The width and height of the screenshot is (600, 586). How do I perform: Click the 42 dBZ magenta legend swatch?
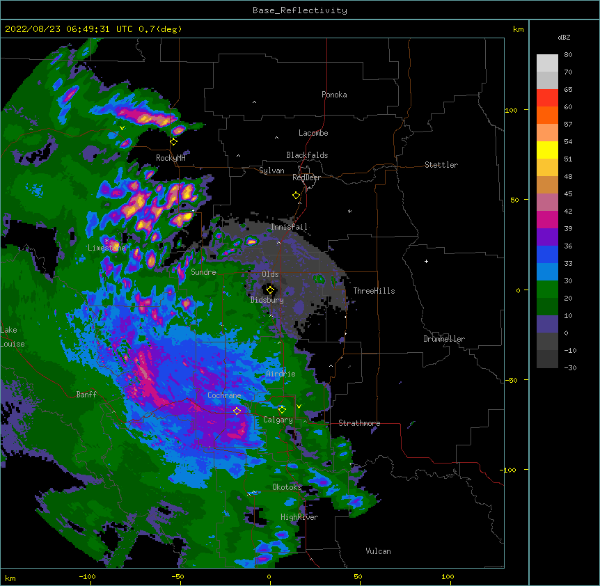tap(547, 219)
